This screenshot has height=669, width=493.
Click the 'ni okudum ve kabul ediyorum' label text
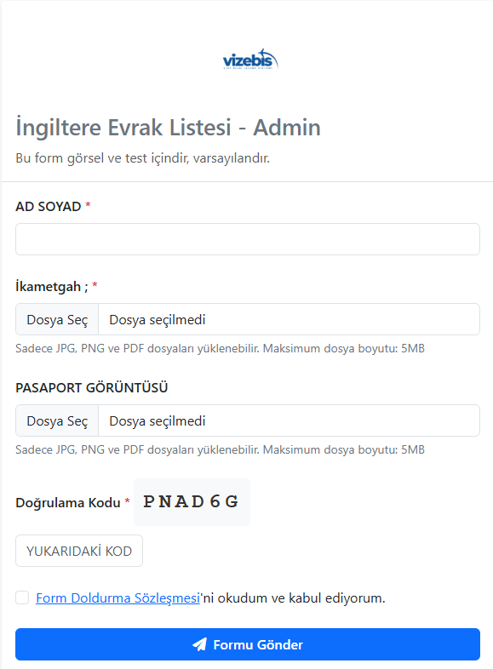[x=292, y=598]
